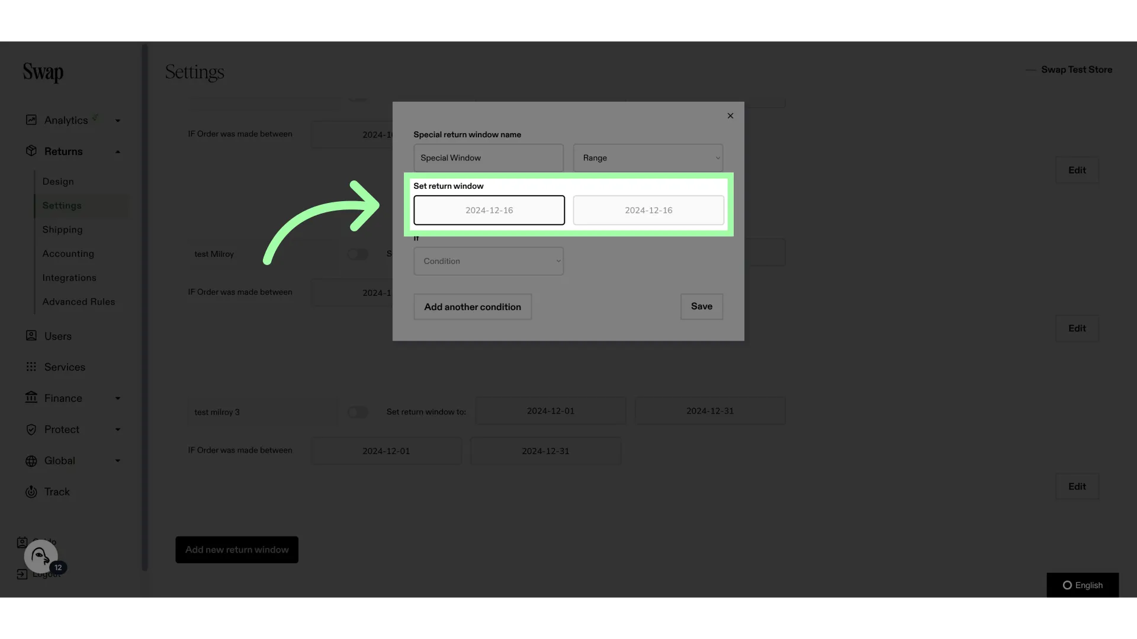1137x639 pixels.
Task: Click the Users icon in sidebar
Action: coord(31,335)
